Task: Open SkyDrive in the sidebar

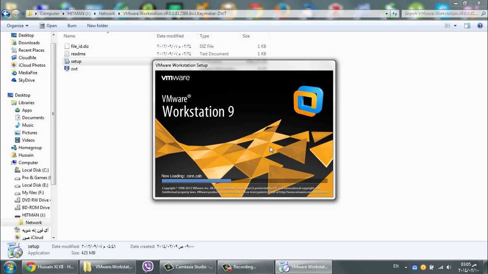Action: [26, 80]
